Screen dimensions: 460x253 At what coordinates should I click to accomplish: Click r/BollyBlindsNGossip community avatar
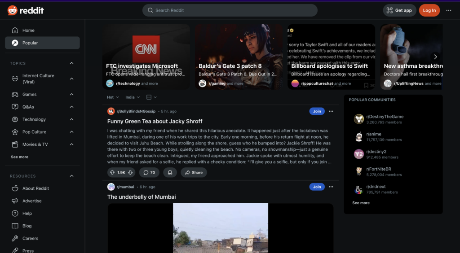pos(111,111)
